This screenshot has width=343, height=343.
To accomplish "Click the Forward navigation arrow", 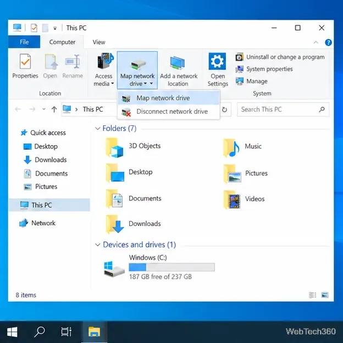I will (32, 109).
